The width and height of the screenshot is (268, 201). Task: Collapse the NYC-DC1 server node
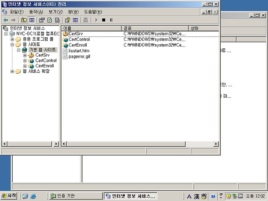(6, 34)
